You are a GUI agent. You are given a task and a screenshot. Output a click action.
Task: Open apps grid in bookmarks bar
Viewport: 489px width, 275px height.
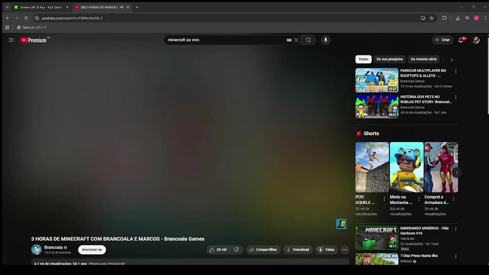(7, 27)
